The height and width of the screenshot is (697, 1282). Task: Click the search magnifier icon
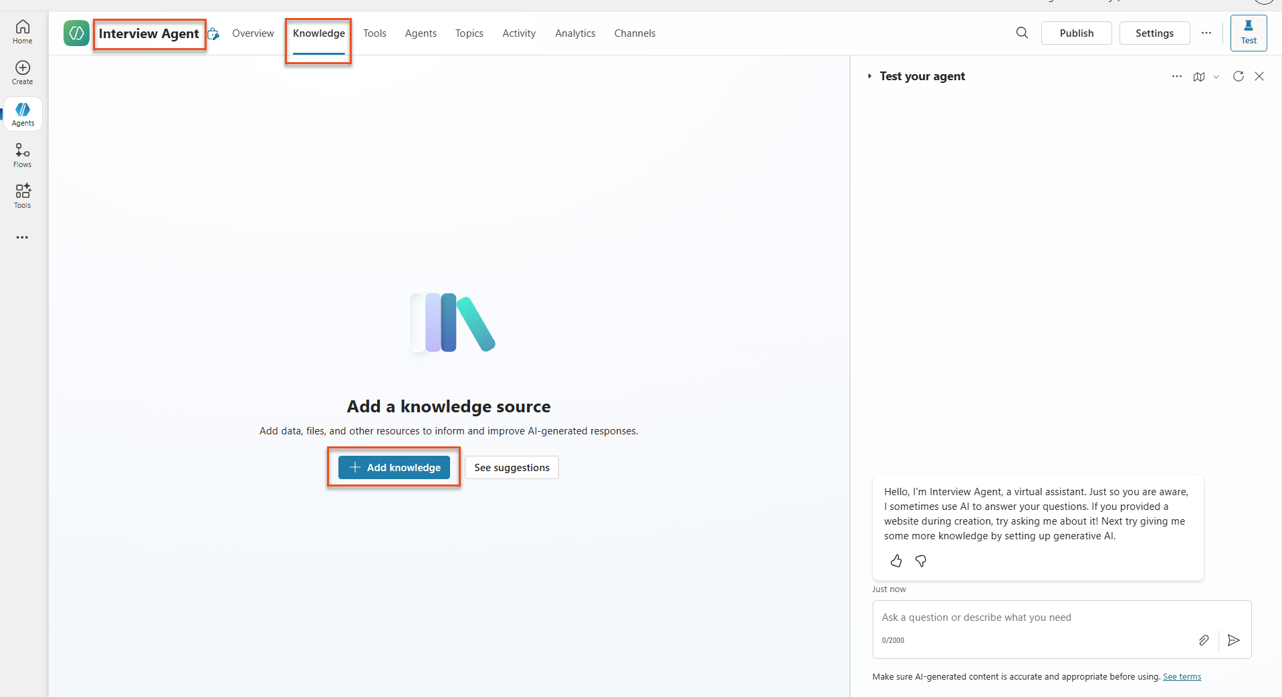(x=1022, y=33)
